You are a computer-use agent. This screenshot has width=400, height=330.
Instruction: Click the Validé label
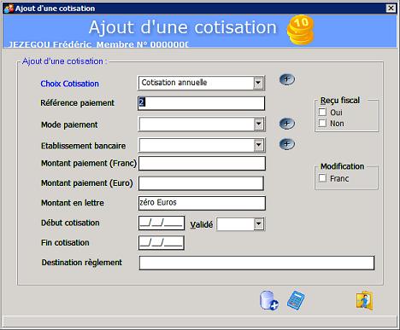202,225
